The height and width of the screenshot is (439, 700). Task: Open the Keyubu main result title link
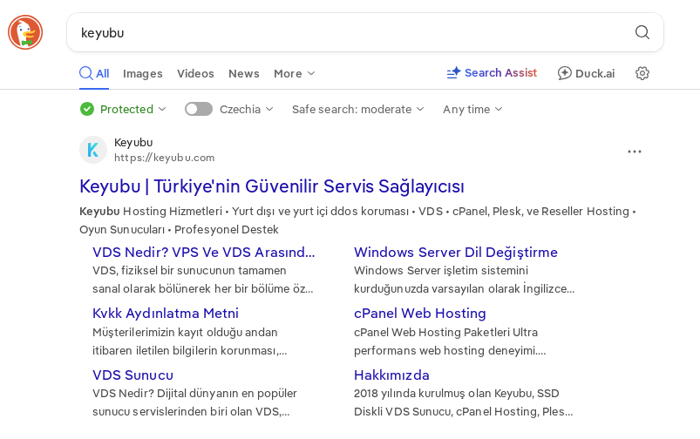272,186
